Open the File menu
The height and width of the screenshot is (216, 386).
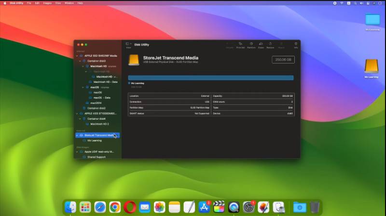(29, 3)
